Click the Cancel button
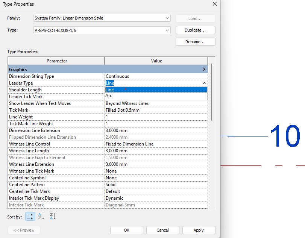The image size is (305, 238). (x=162, y=230)
